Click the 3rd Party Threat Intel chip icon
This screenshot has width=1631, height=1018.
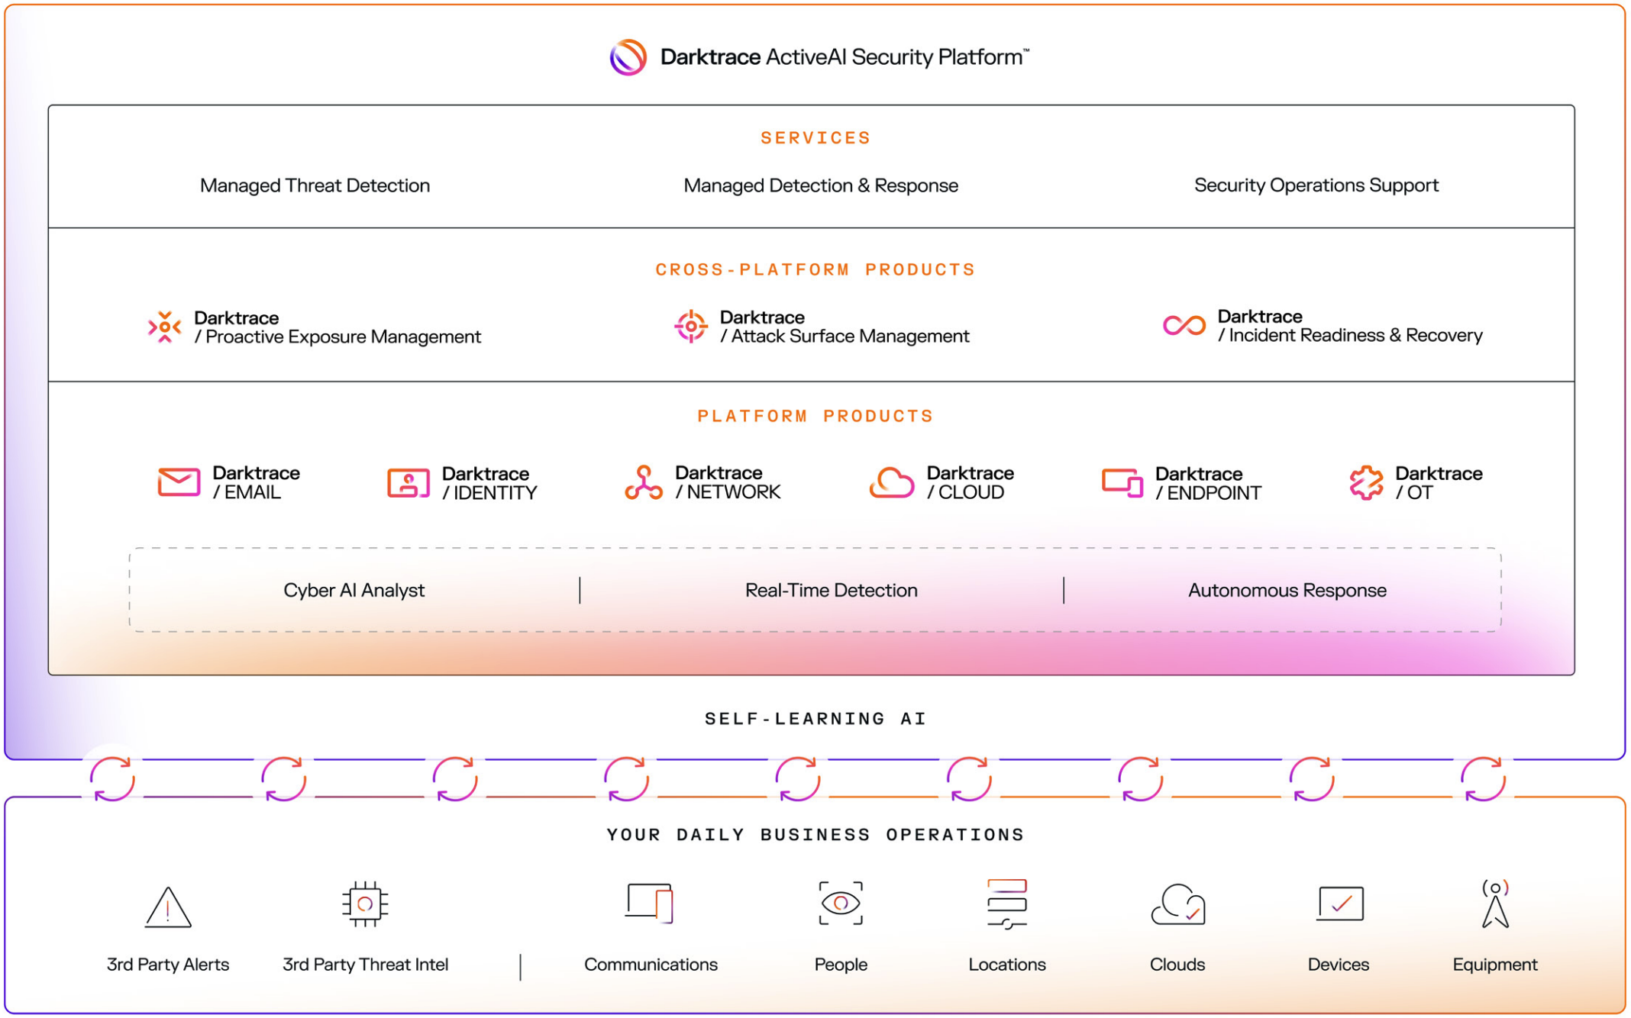(365, 904)
